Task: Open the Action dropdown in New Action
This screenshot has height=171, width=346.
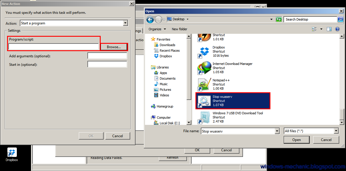Action: click(x=125, y=23)
